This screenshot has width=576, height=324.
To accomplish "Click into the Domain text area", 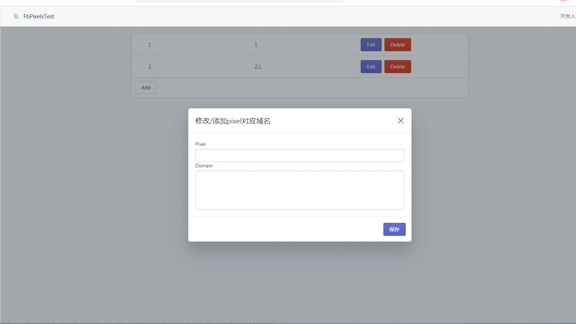I will point(300,190).
